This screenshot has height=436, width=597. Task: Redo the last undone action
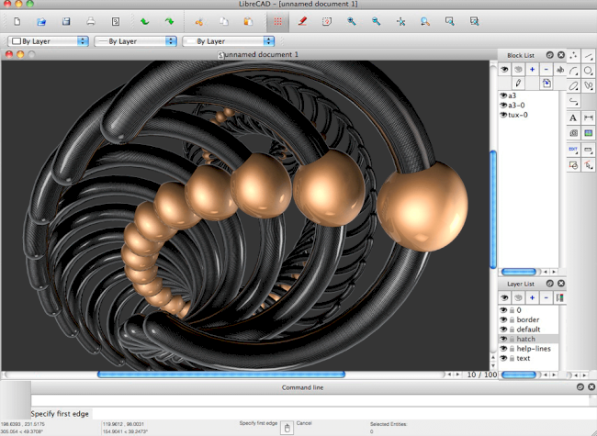tap(169, 21)
